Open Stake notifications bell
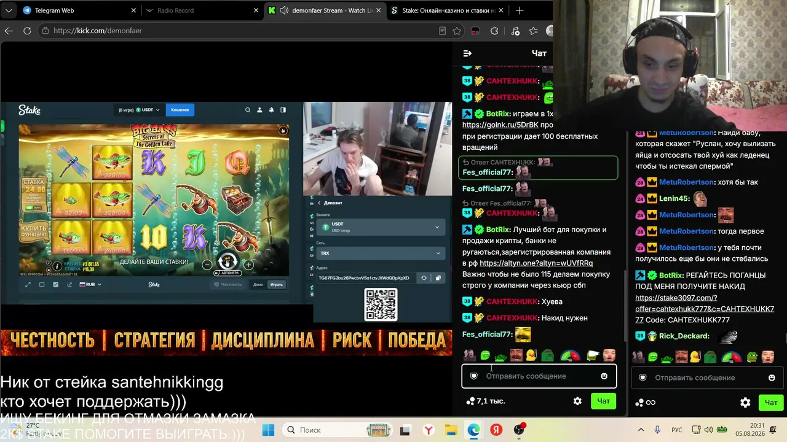This screenshot has width=787, height=442. [271, 110]
